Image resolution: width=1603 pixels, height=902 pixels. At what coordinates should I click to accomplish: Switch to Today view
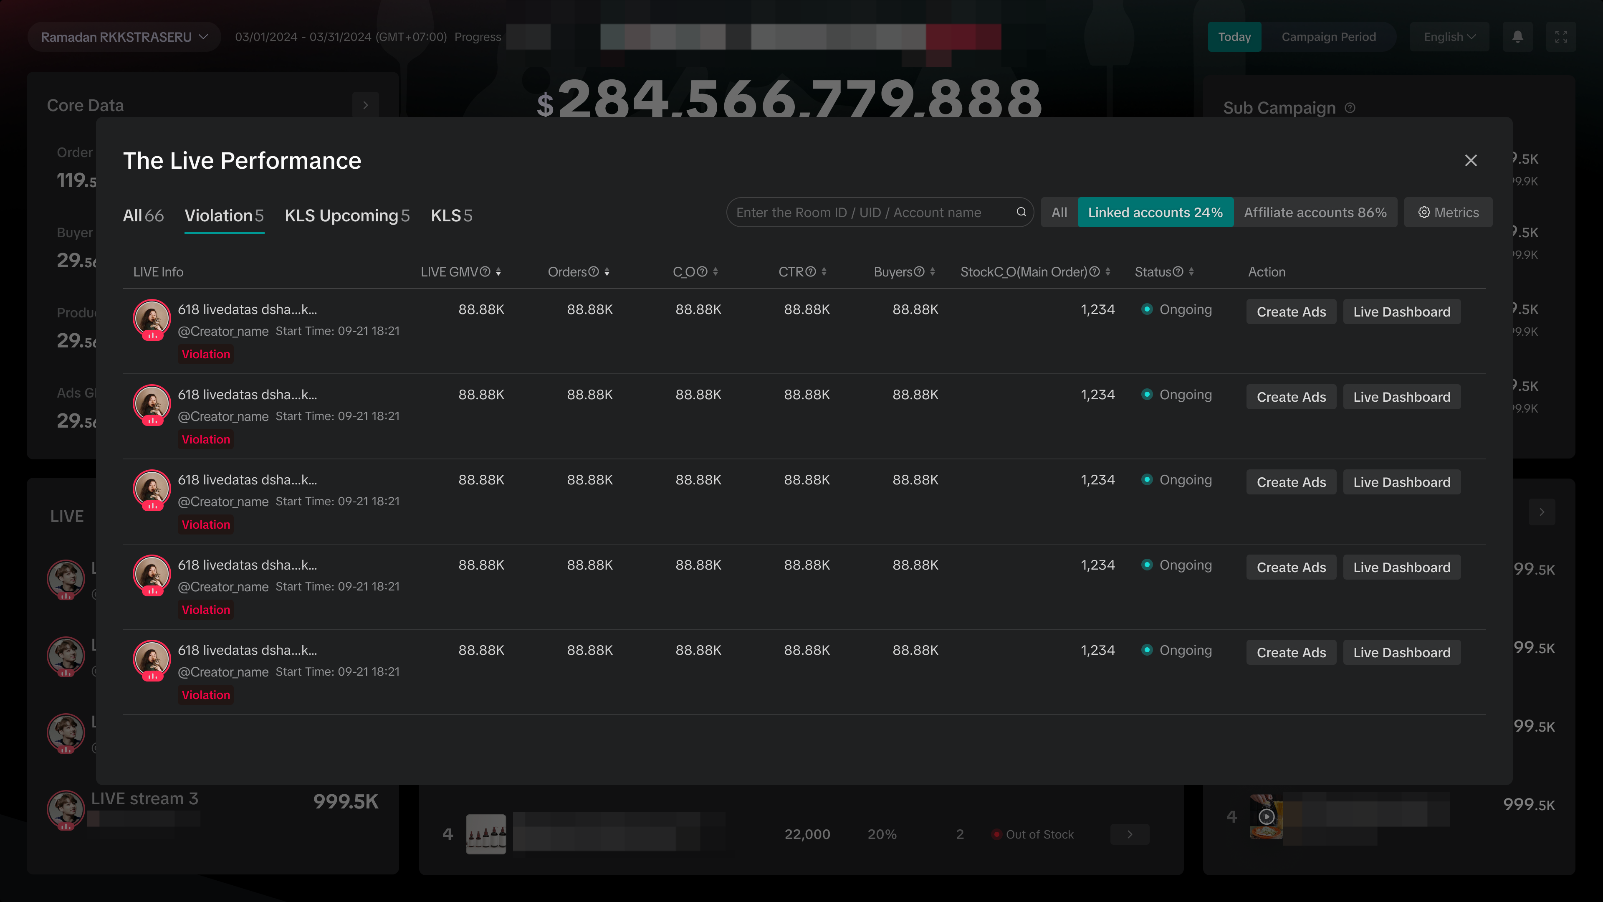pos(1234,37)
